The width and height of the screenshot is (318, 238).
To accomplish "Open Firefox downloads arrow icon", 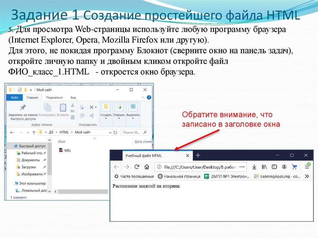I will click(x=254, y=167).
